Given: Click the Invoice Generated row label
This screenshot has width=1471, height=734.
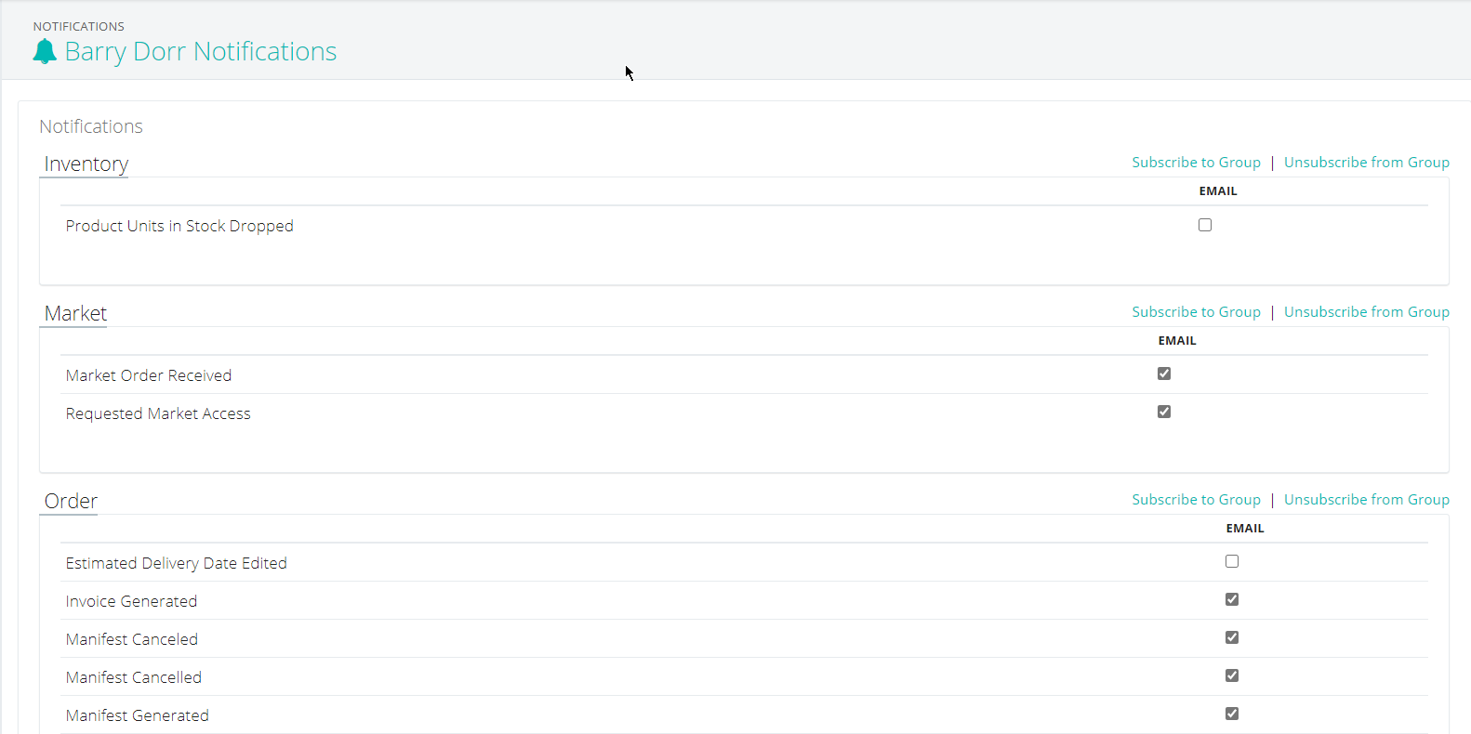Looking at the screenshot, I should [131, 601].
